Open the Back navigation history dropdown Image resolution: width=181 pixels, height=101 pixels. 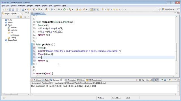pos(120,10)
